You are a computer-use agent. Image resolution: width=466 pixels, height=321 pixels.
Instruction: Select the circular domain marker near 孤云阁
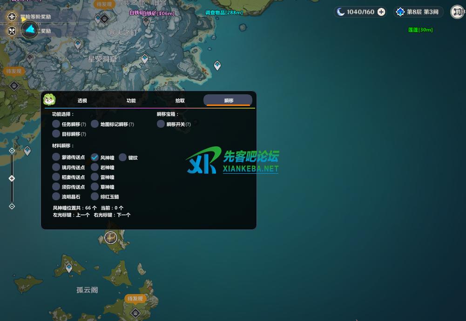click(110, 237)
